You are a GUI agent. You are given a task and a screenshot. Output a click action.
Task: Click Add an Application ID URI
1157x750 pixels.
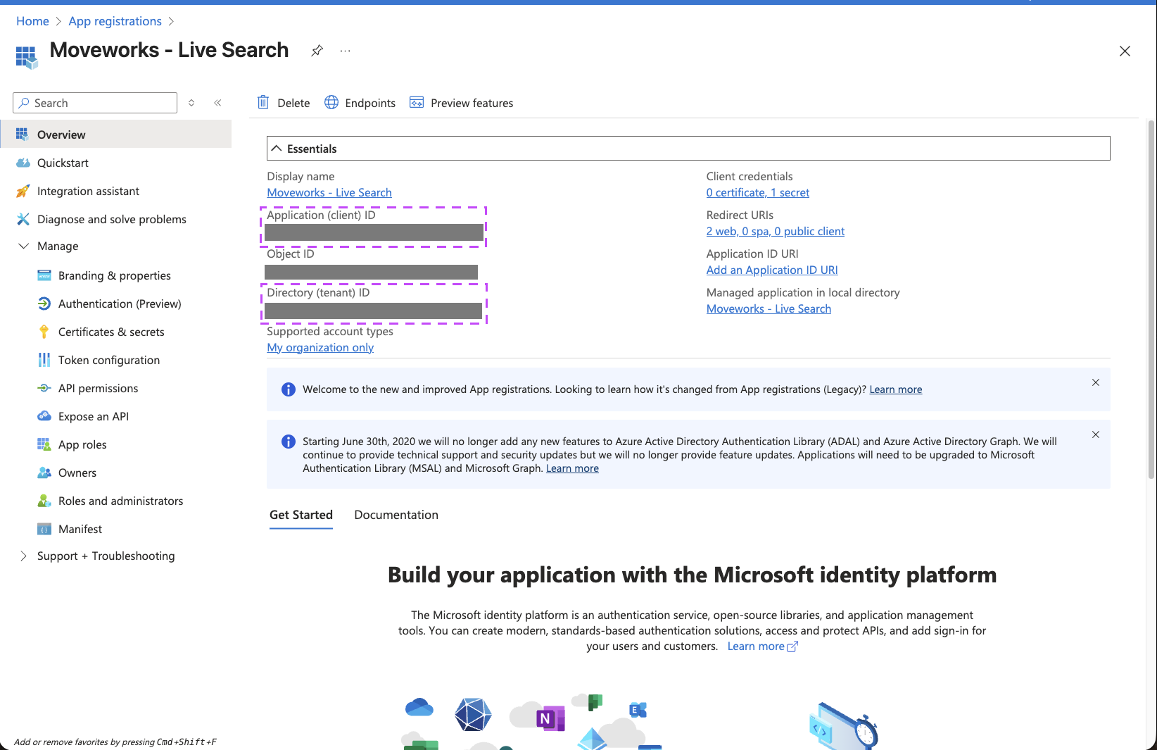(772, 270)
